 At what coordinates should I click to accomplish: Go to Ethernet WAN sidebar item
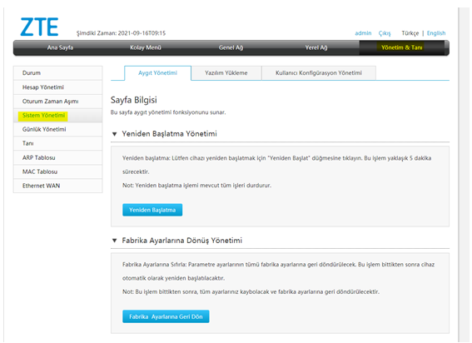pyautogui.click(x=57, y=186)
